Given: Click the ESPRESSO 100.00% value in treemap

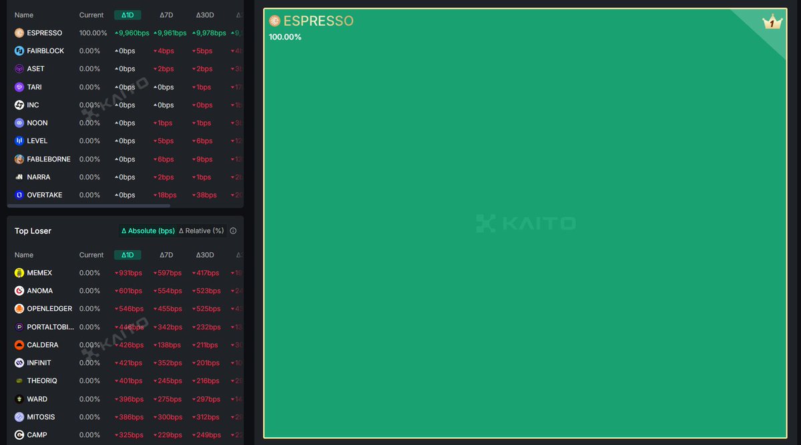Looking at the screenshot, I should pos(285,37).
